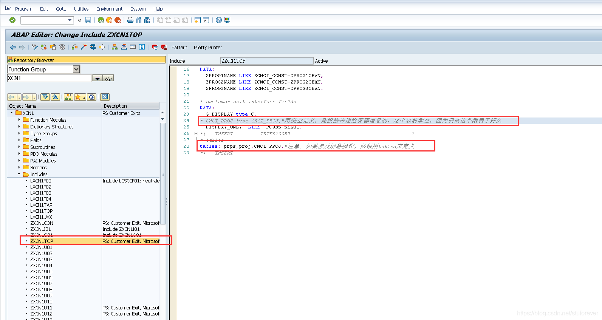Image resolution: width=602 pixels, height=320 pixels.
Task: Toggle Display/Change with the glasses-pencil icon
Action: (x=35, y=47)
